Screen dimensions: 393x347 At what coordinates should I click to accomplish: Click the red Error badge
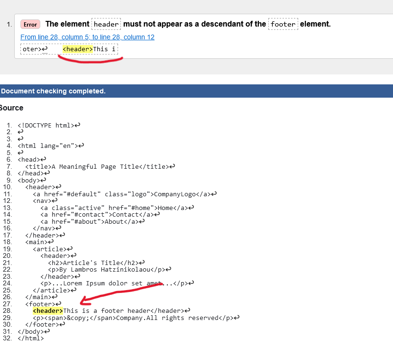coord(30,24)
